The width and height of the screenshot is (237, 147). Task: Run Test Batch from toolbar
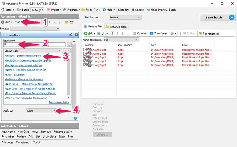click(x=23, y=10)
